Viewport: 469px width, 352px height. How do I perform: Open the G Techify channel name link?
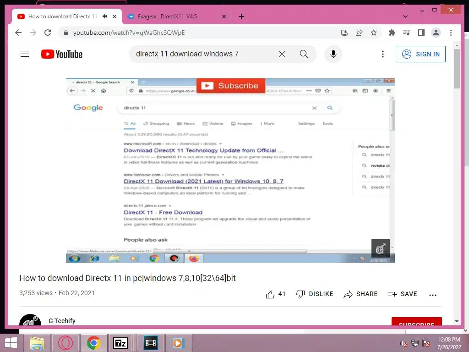pyautogui.click(x=62, y=321)
